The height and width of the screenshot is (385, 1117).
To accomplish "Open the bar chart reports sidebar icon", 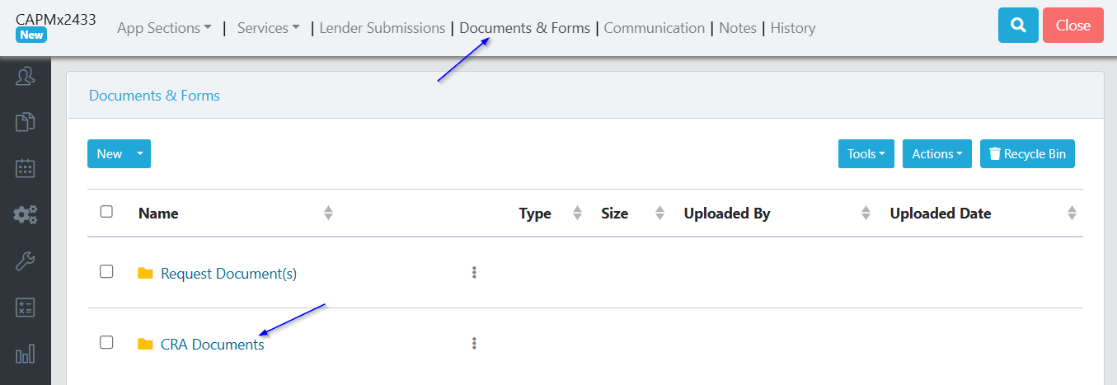I will 26,354.
